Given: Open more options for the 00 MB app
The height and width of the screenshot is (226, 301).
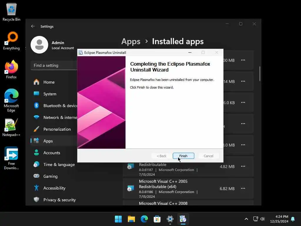Looking at the screenshot, I should coord(243,60).
